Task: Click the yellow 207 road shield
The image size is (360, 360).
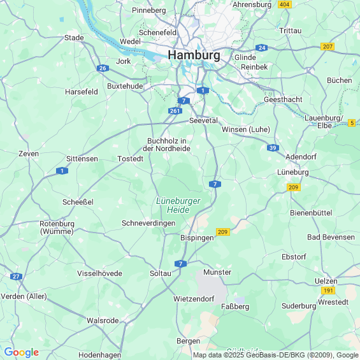Action: [328, 47]
